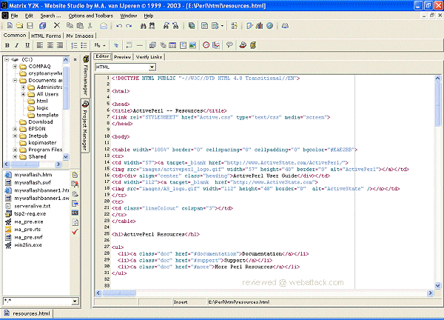Select the file tsp2-reg.exe
This screenshot has width=444, height=320.
[30, 214]
